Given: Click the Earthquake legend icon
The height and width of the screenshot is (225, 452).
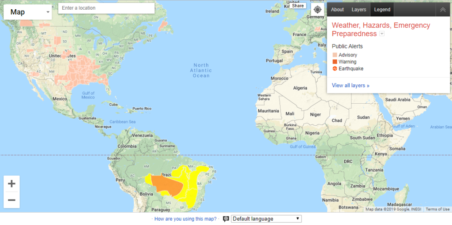Looking at the screenshot, I should point(335,69).
